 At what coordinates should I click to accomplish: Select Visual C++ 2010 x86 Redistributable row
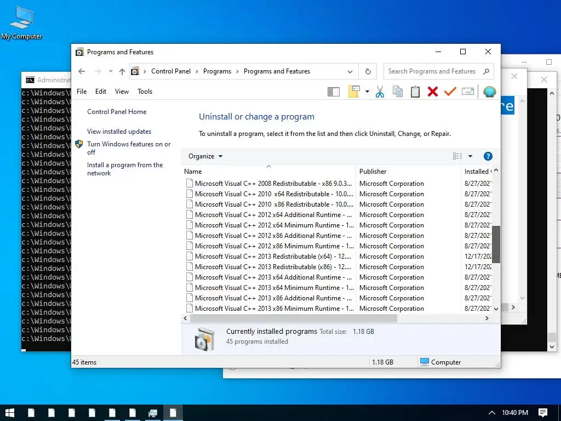click(338, 204)
